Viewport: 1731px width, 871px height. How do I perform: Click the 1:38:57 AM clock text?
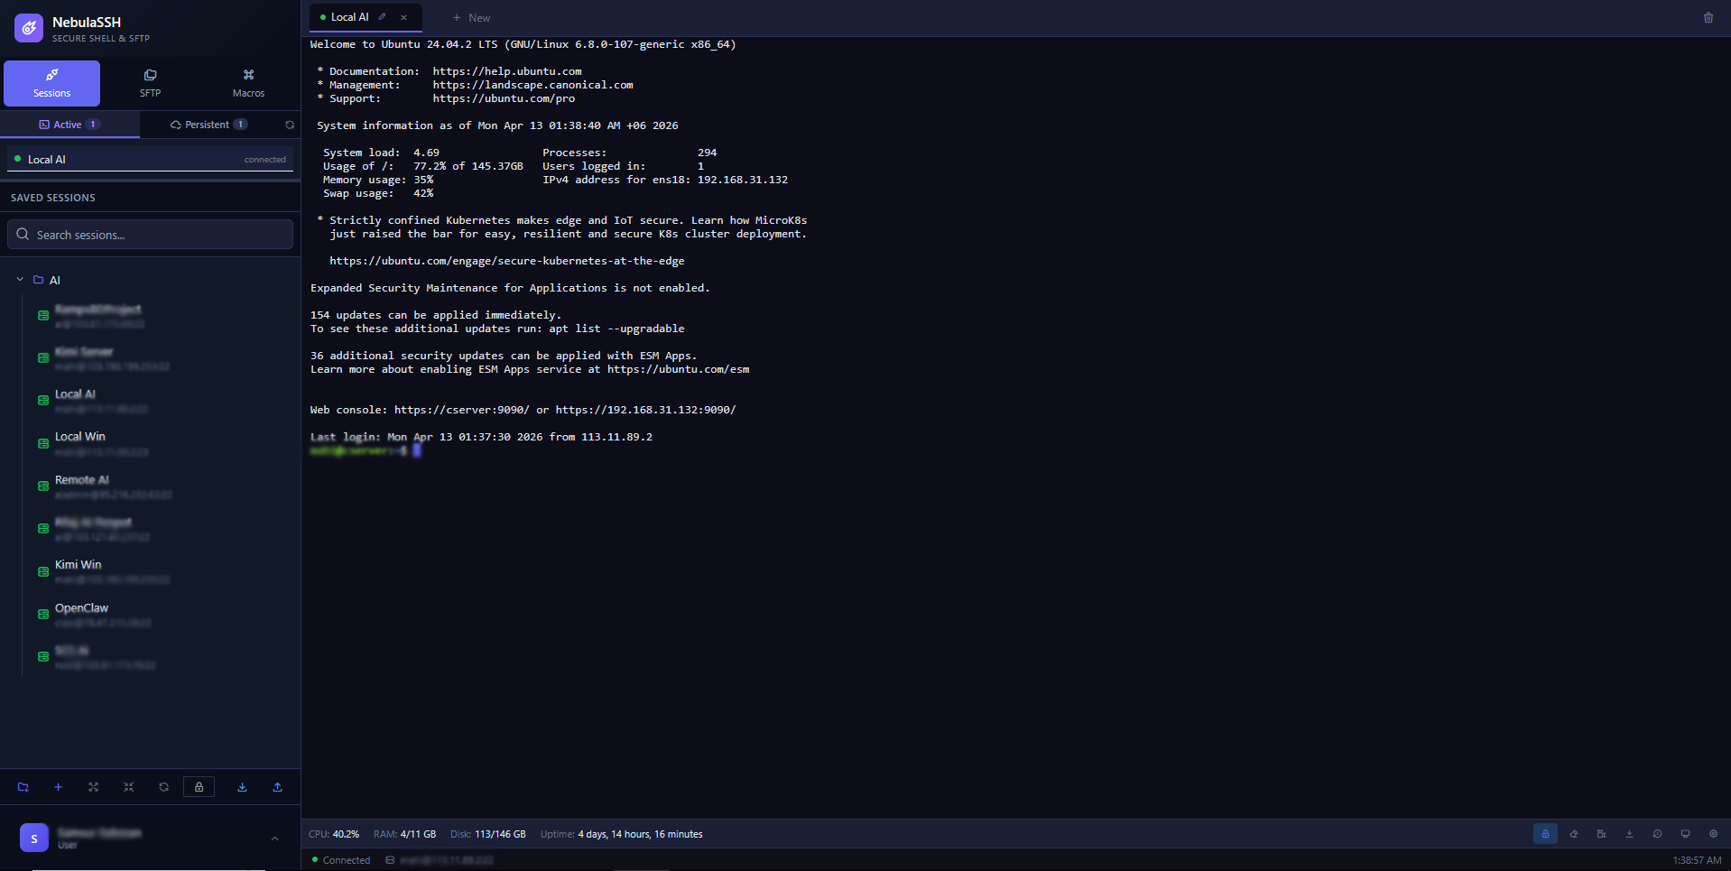1697,860
